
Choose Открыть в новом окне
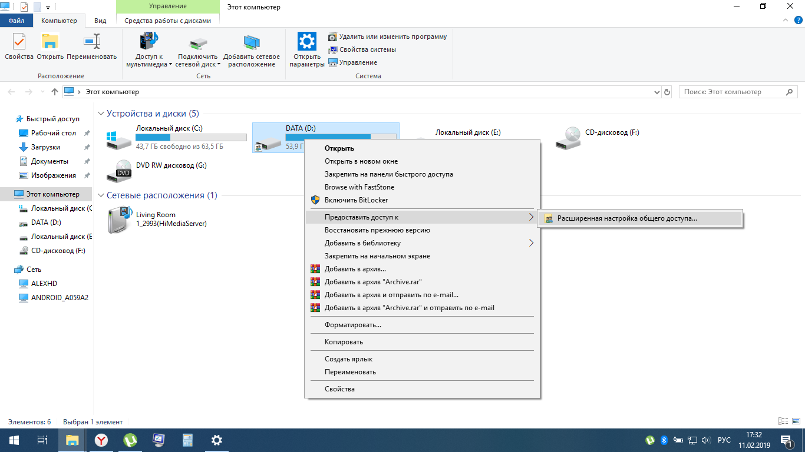coord(422,161)
